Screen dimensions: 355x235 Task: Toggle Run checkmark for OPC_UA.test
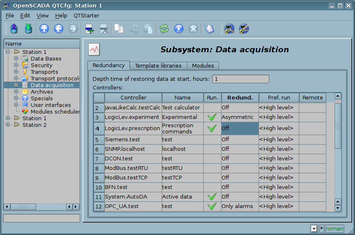point(212,206)
